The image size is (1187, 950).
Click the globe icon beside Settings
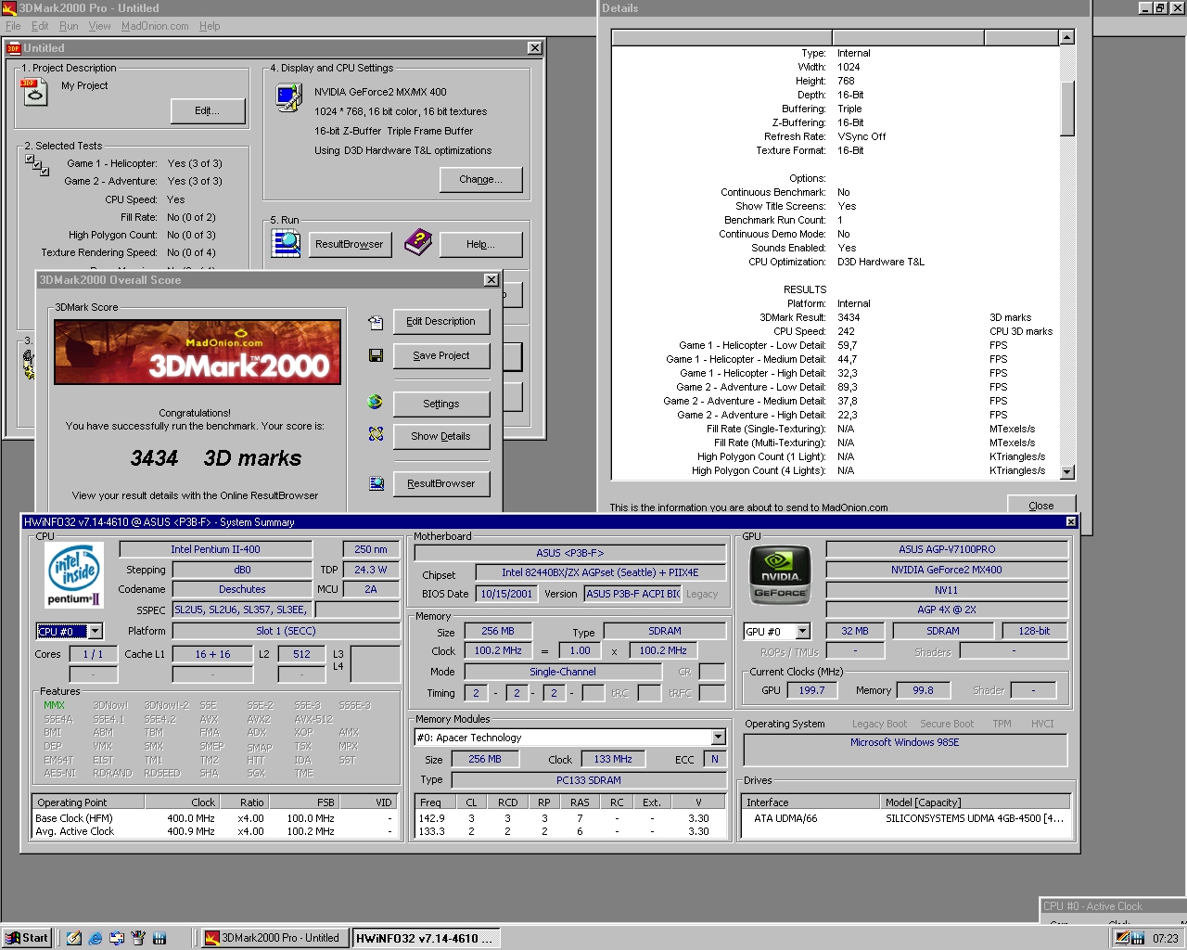coord(376,402)
